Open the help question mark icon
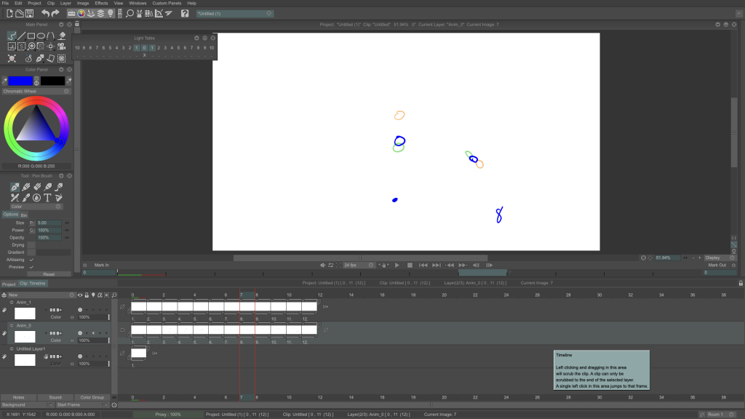Viewport: 745px width, 419px height. [x=185, y=13]
